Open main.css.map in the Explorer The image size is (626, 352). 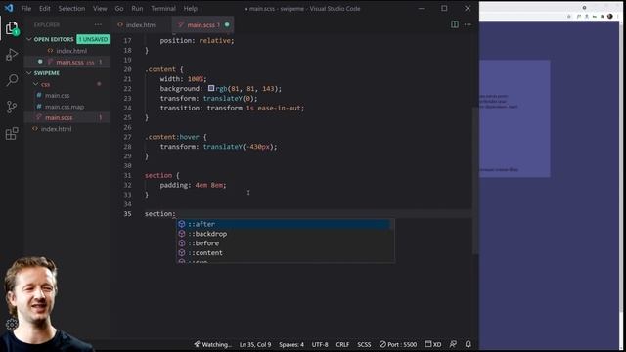(64, 107)
